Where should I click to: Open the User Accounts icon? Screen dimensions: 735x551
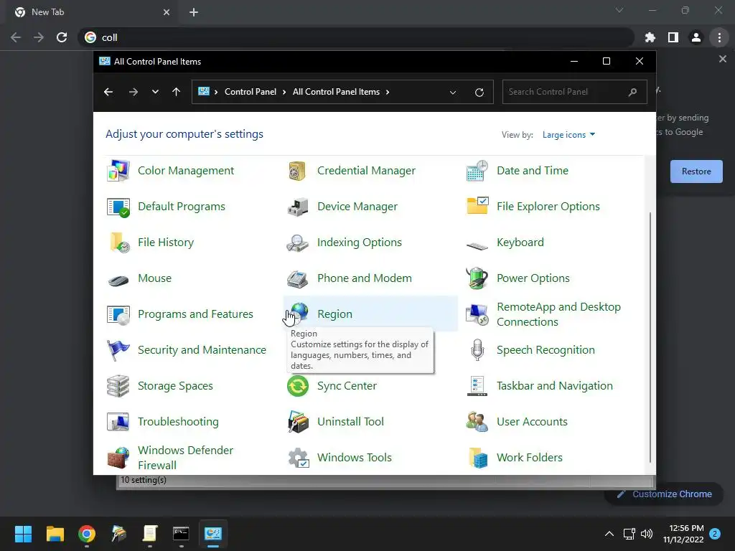(x=477, y=422)
